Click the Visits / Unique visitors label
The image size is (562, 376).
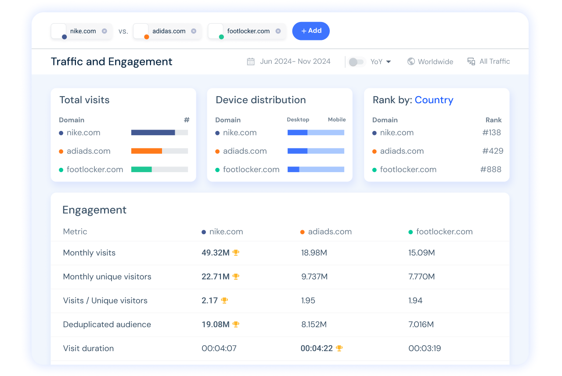105,300
